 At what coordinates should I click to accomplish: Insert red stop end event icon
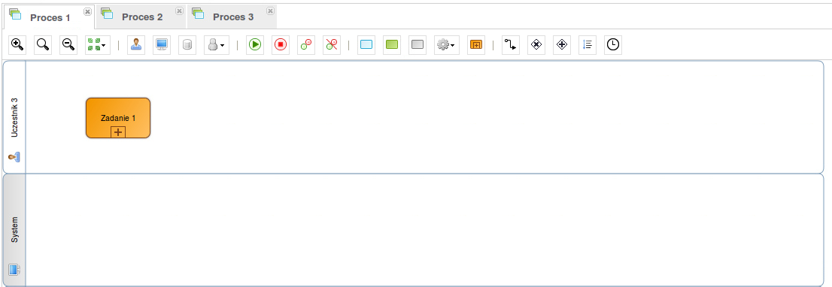point(280,45)
